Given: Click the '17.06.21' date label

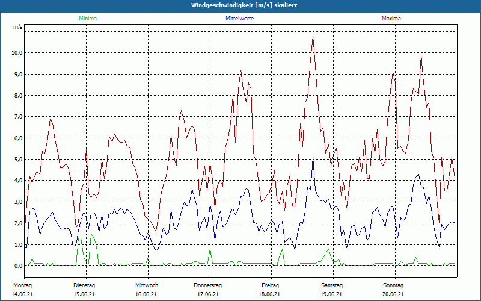Looking at the screenshot, I should pos(208,294).
